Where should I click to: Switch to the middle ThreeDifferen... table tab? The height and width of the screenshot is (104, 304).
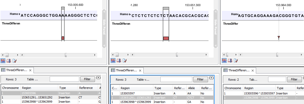126,70
